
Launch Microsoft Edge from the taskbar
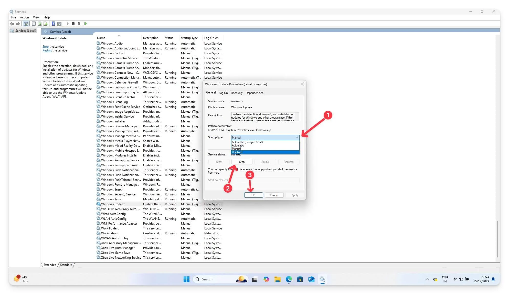[289, 279]
